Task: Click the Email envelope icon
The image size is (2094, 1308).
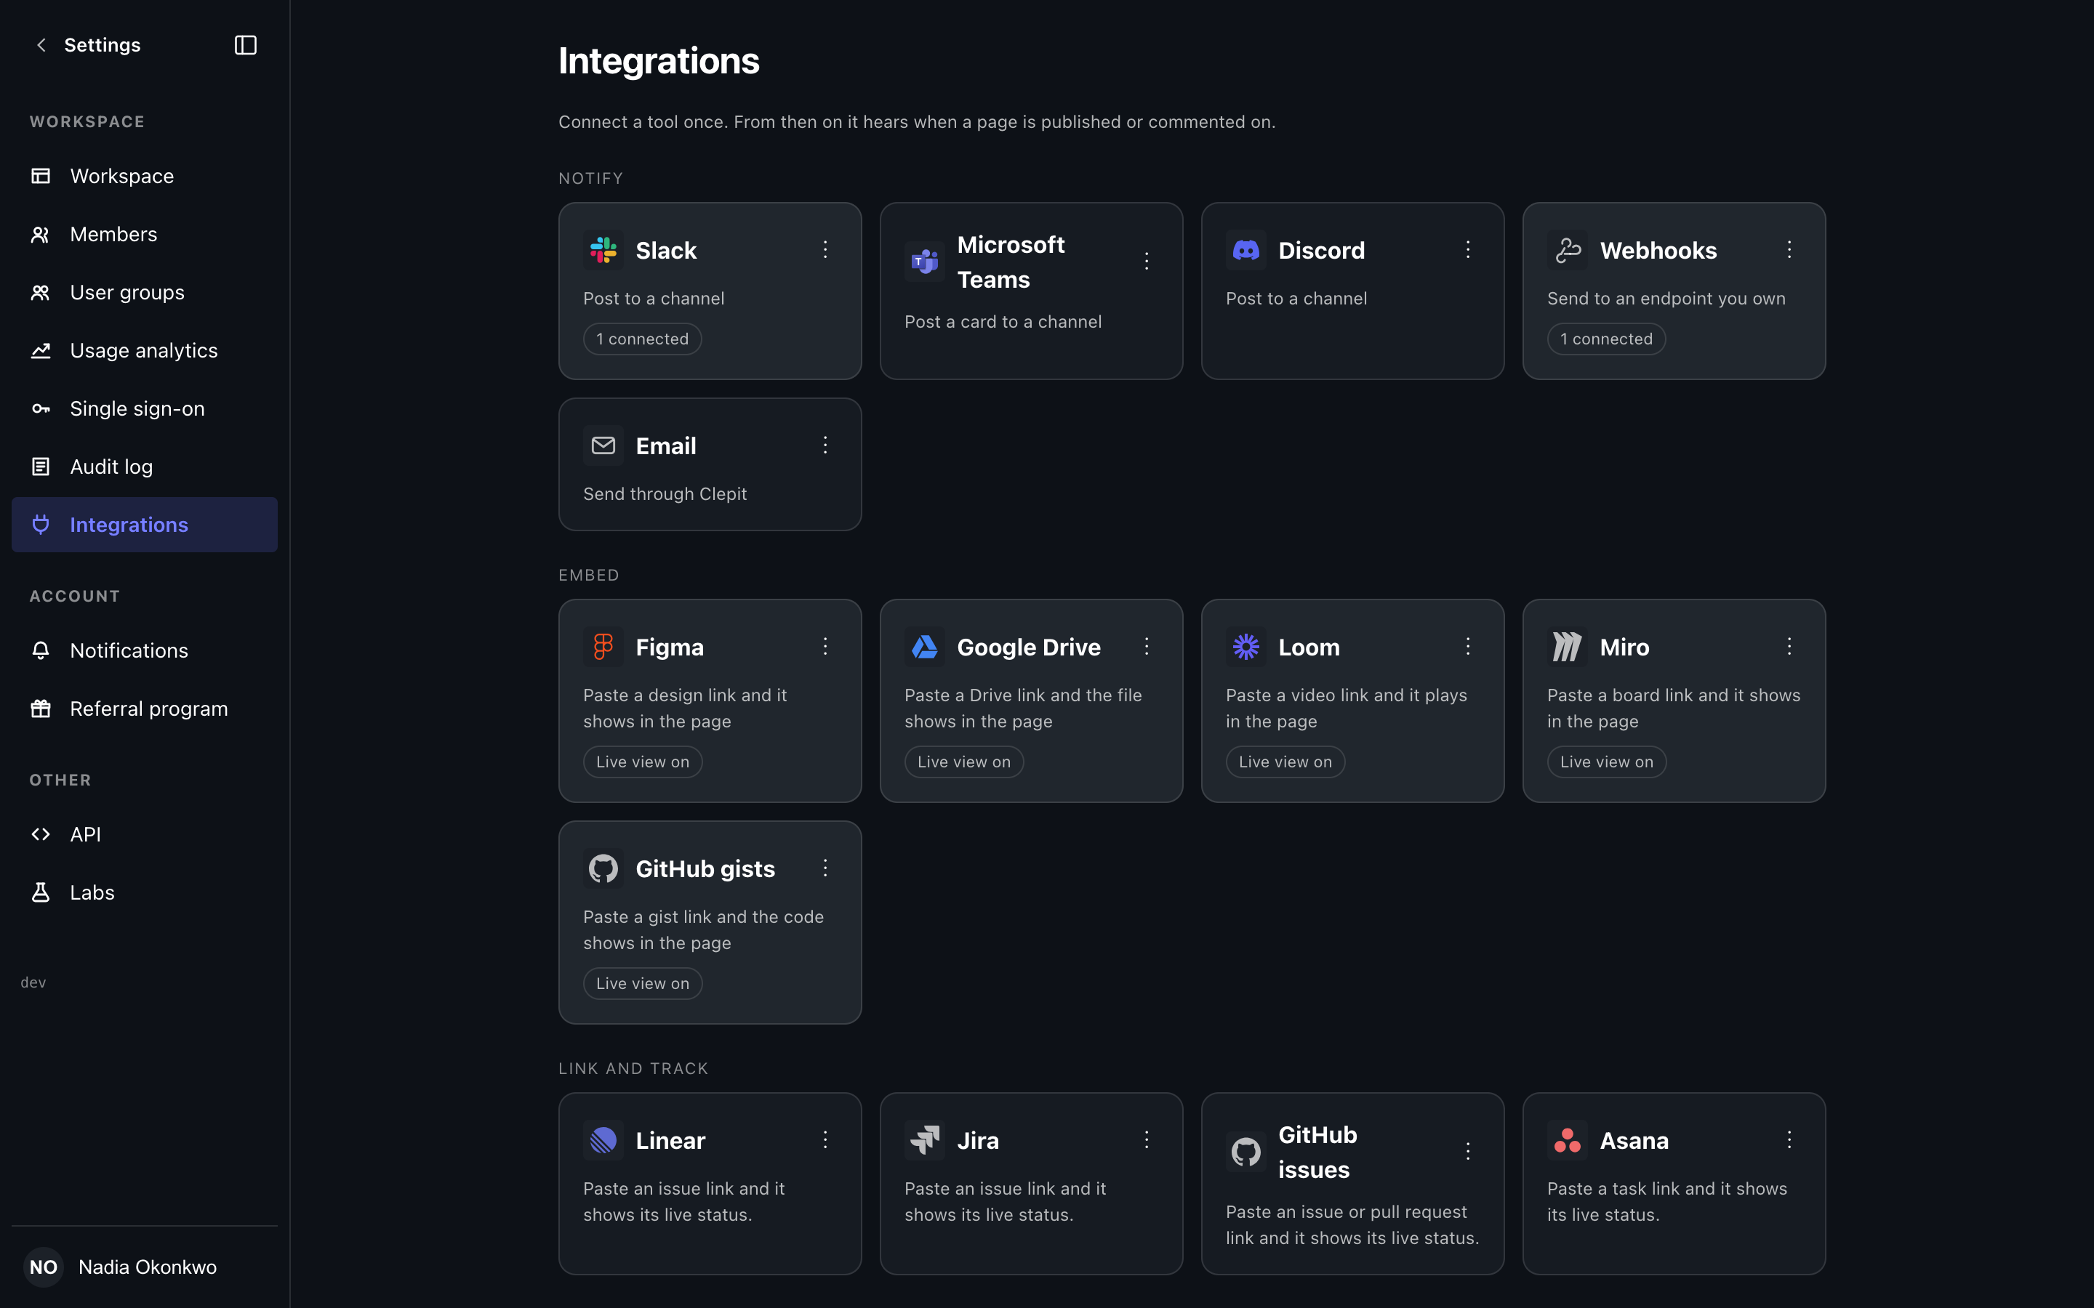Action: click(603, 445)
